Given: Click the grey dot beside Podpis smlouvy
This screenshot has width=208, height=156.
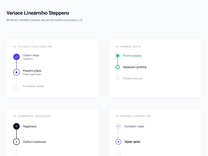Looking at the screenshot, I should click(x=118, y=78).
